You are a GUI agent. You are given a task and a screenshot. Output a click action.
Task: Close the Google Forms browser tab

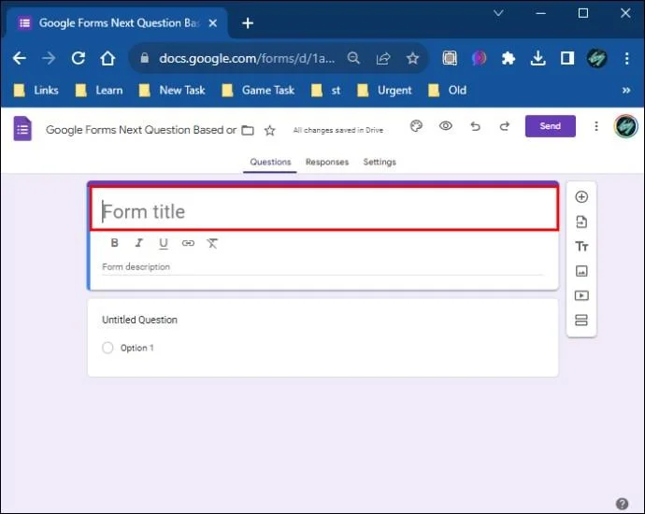coord(213,23)
